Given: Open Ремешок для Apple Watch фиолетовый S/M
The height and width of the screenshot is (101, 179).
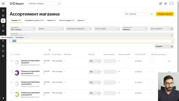Looking at the screenshot, I should 30,72.
